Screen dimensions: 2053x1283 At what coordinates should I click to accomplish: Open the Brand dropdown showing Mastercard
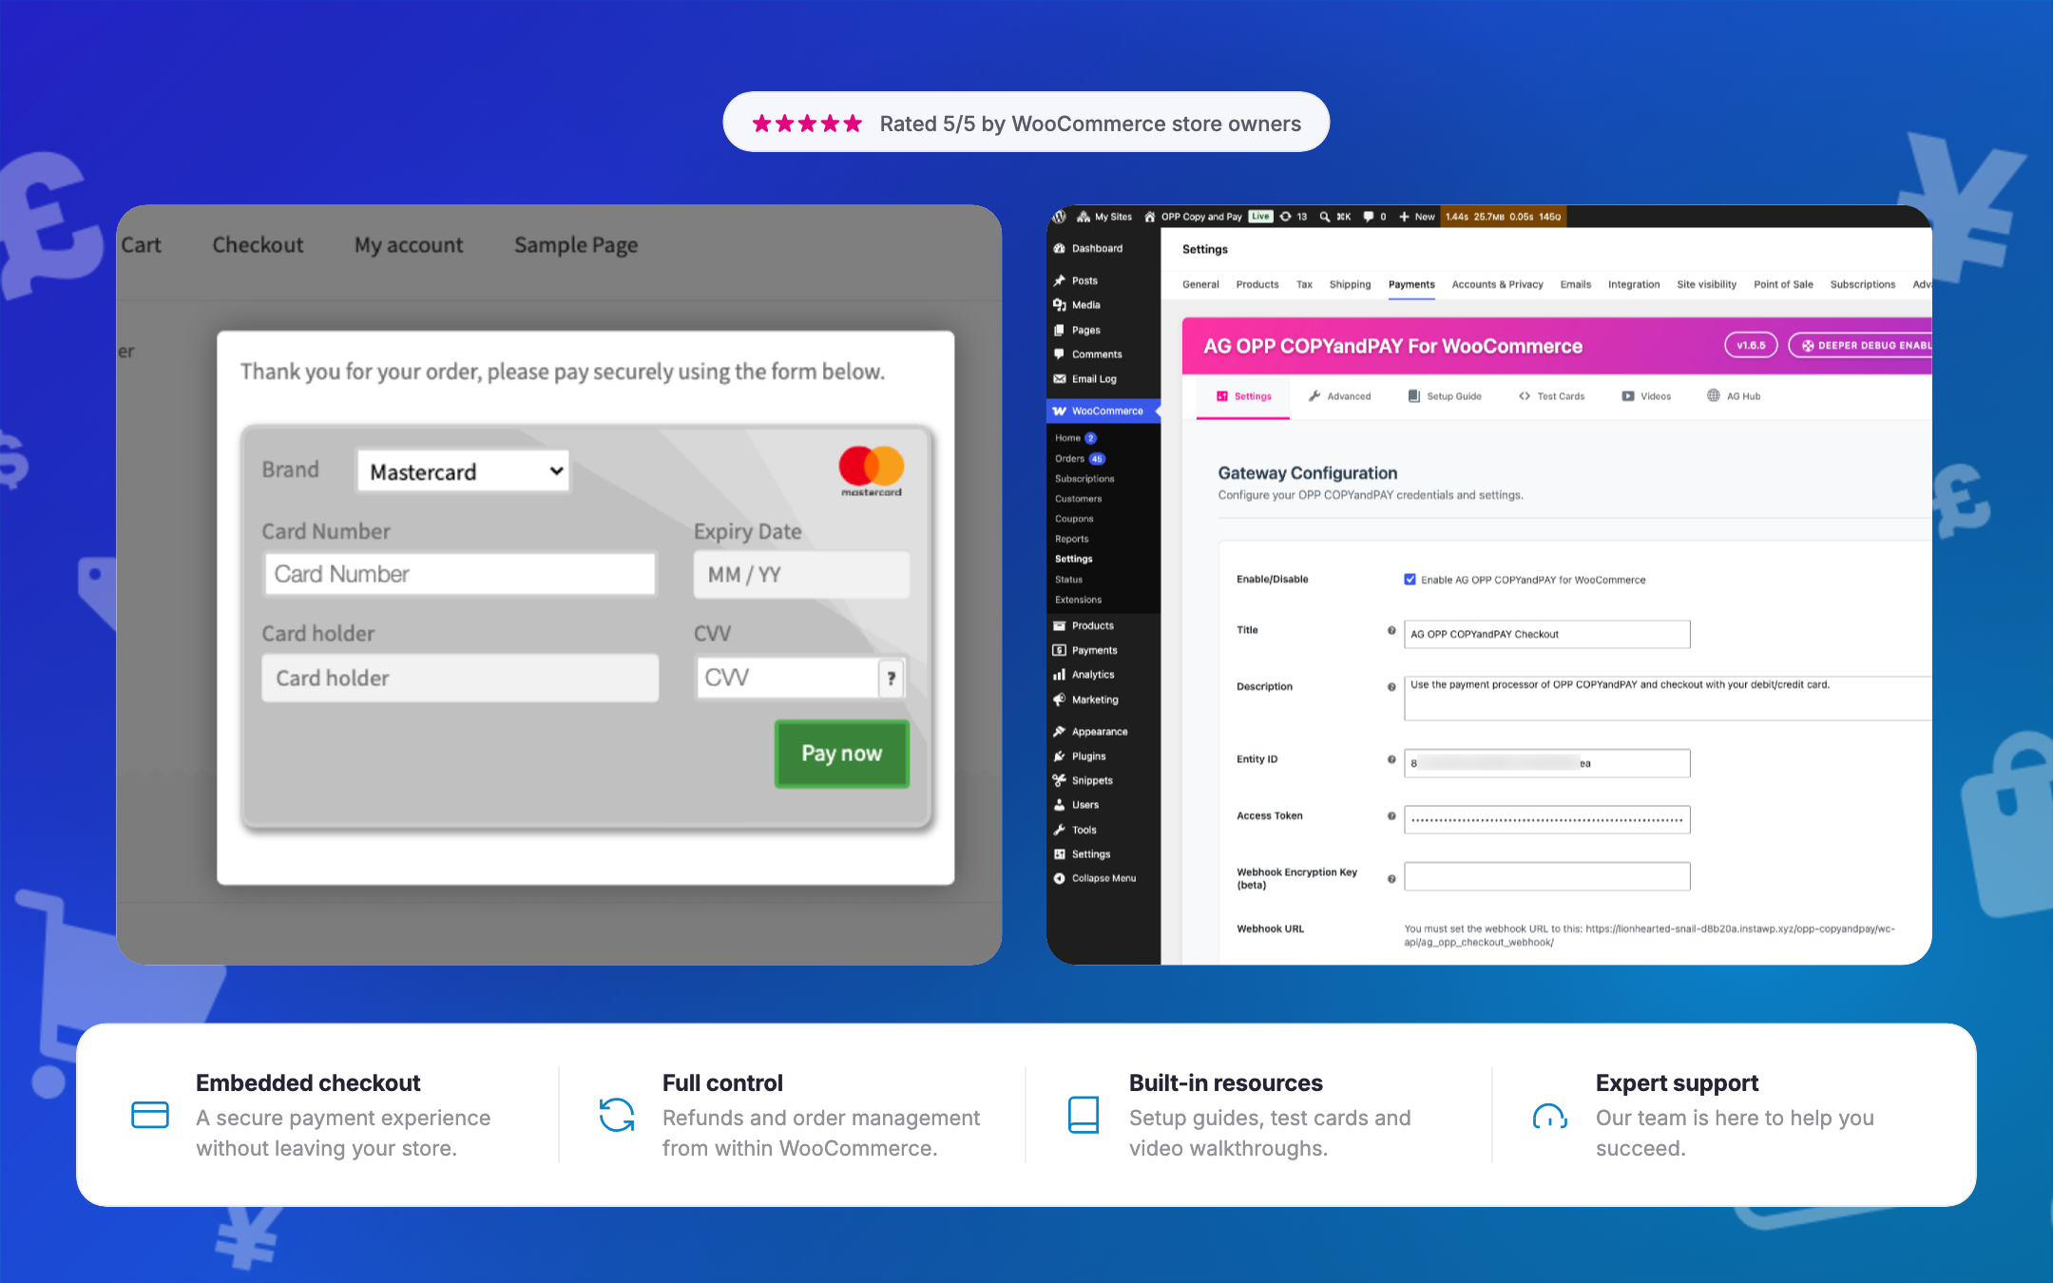[463, 471]
